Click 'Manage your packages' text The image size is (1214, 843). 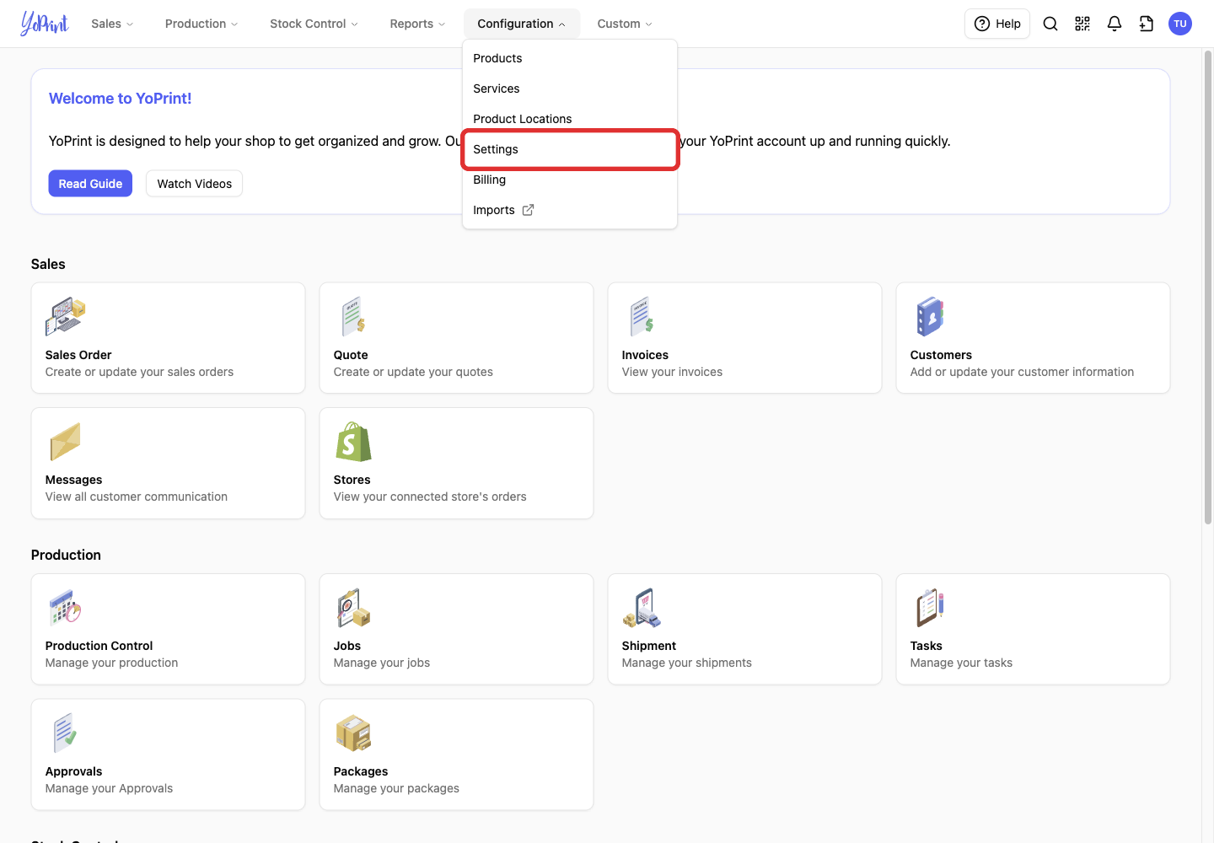click(x=396, y=788)
